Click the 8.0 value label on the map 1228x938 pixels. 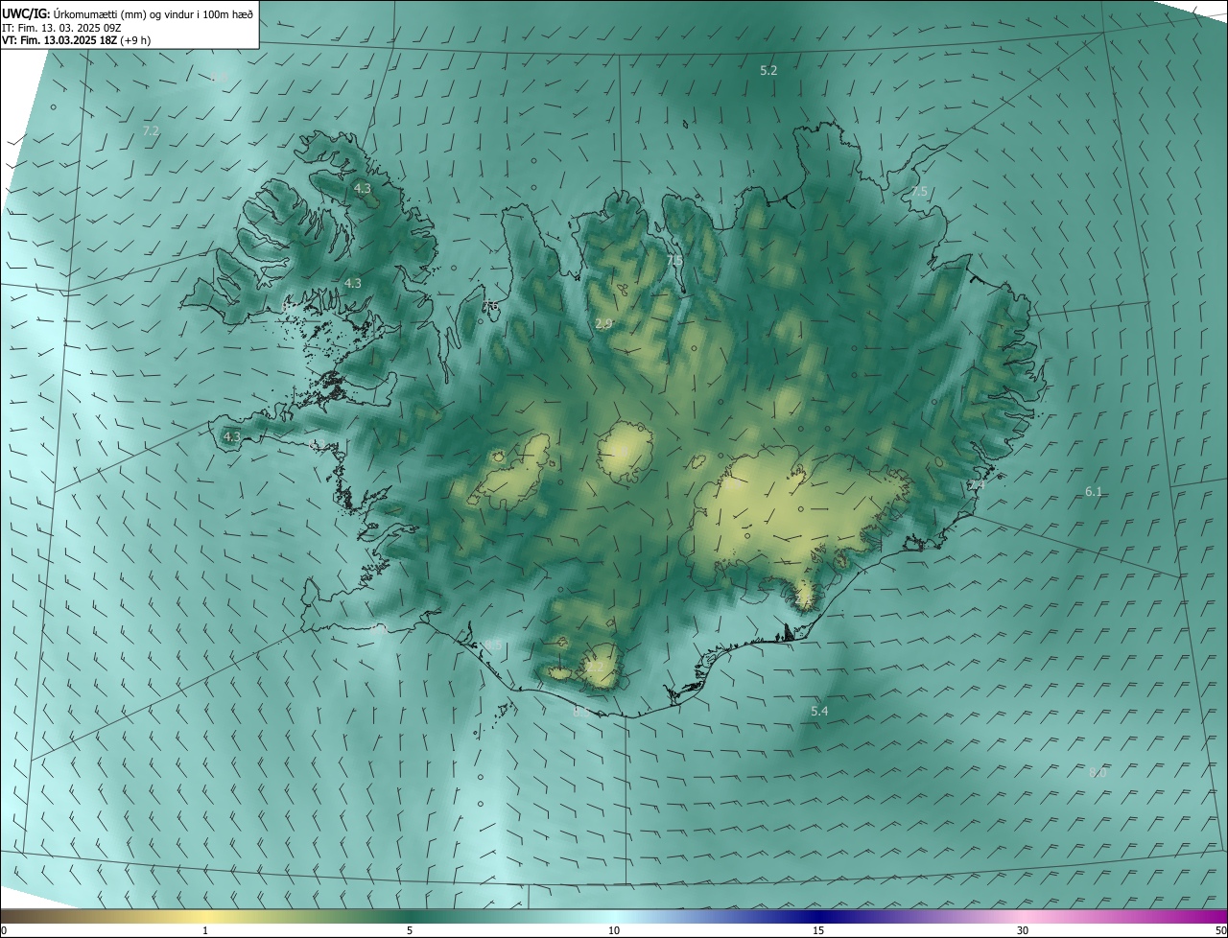[1098, 772]
